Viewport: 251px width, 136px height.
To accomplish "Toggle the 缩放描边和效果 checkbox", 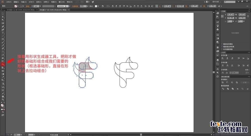I will click(222, 46).
